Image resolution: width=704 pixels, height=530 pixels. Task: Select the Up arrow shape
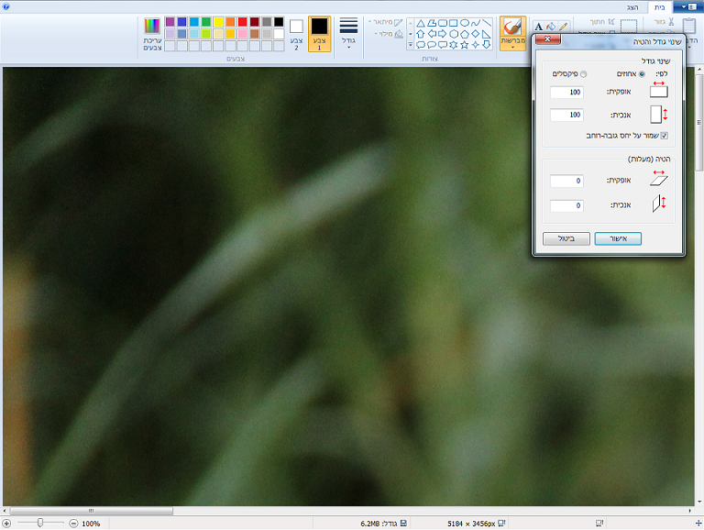click(x=421, y=34)
